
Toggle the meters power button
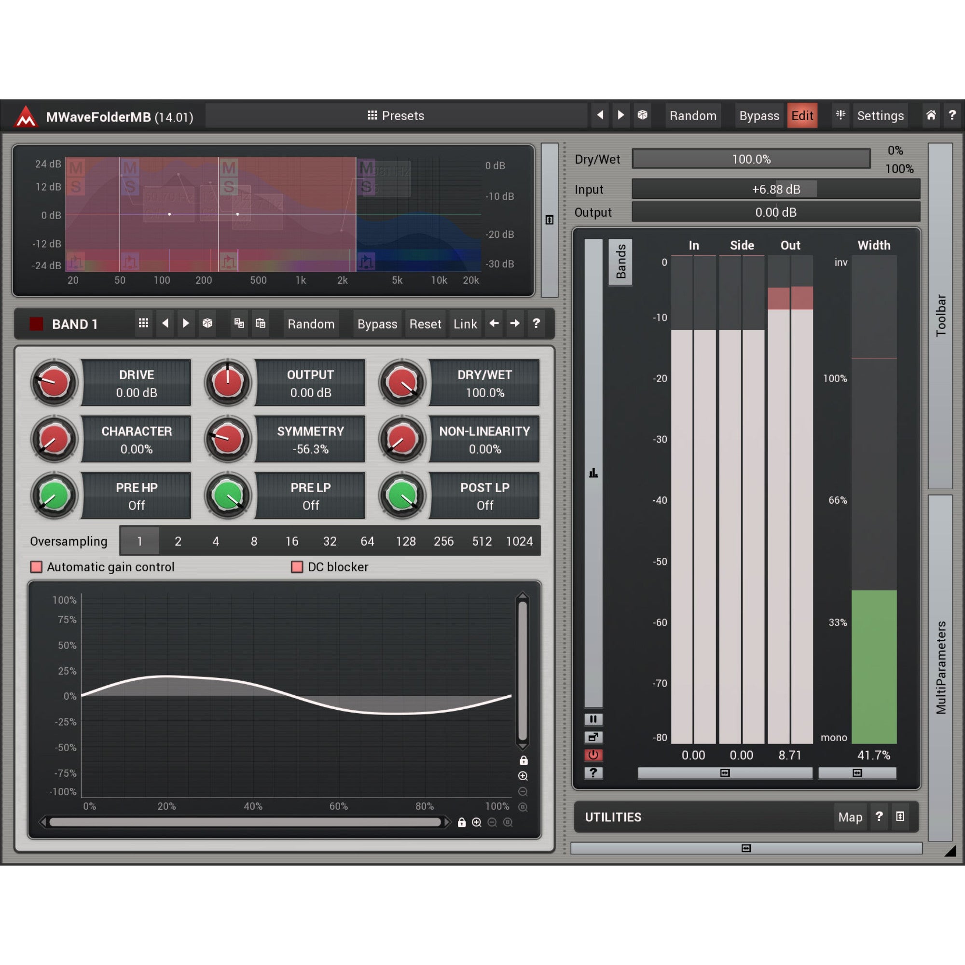[x=593, y=755]
